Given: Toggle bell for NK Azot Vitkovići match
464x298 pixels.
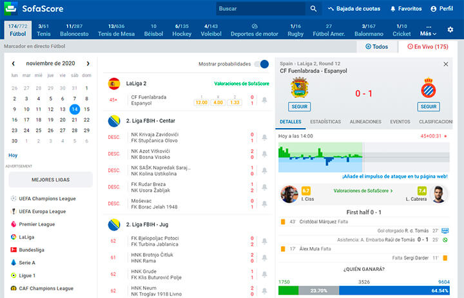Looking at the screenshot, I should point(264,154).
